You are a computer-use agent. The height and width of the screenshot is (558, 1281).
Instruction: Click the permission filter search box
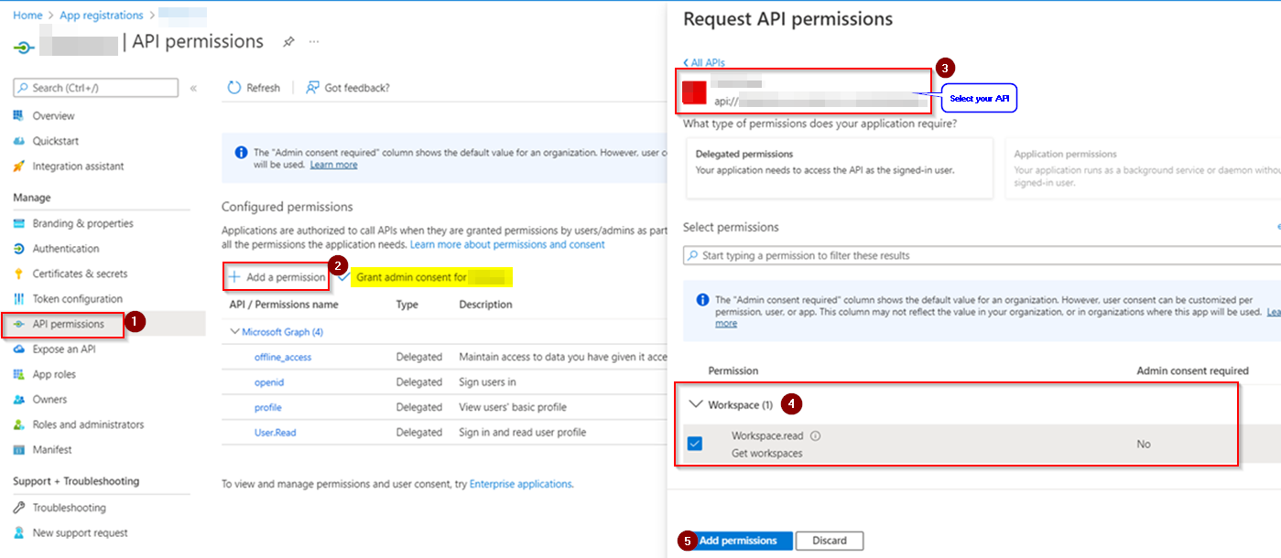point(980,255)
